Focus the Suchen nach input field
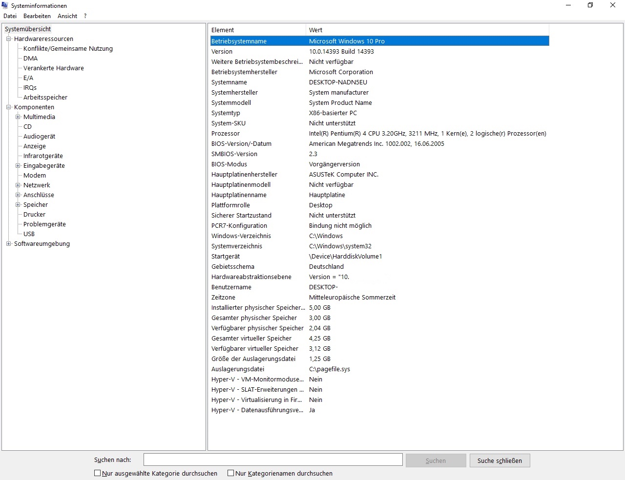Screen dimensions: 625x480 pyautogui.click(x=273, y=460)
